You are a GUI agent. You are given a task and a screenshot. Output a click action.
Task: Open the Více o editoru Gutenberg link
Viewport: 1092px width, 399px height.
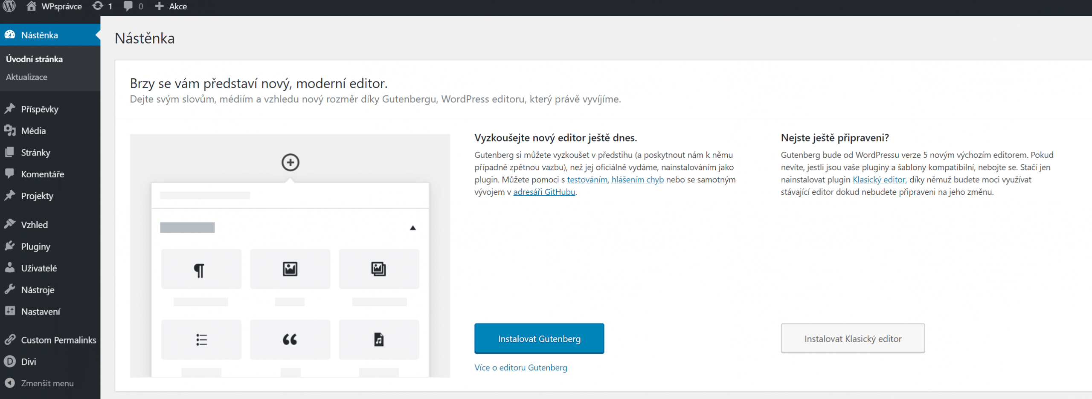tap(521, 367)
